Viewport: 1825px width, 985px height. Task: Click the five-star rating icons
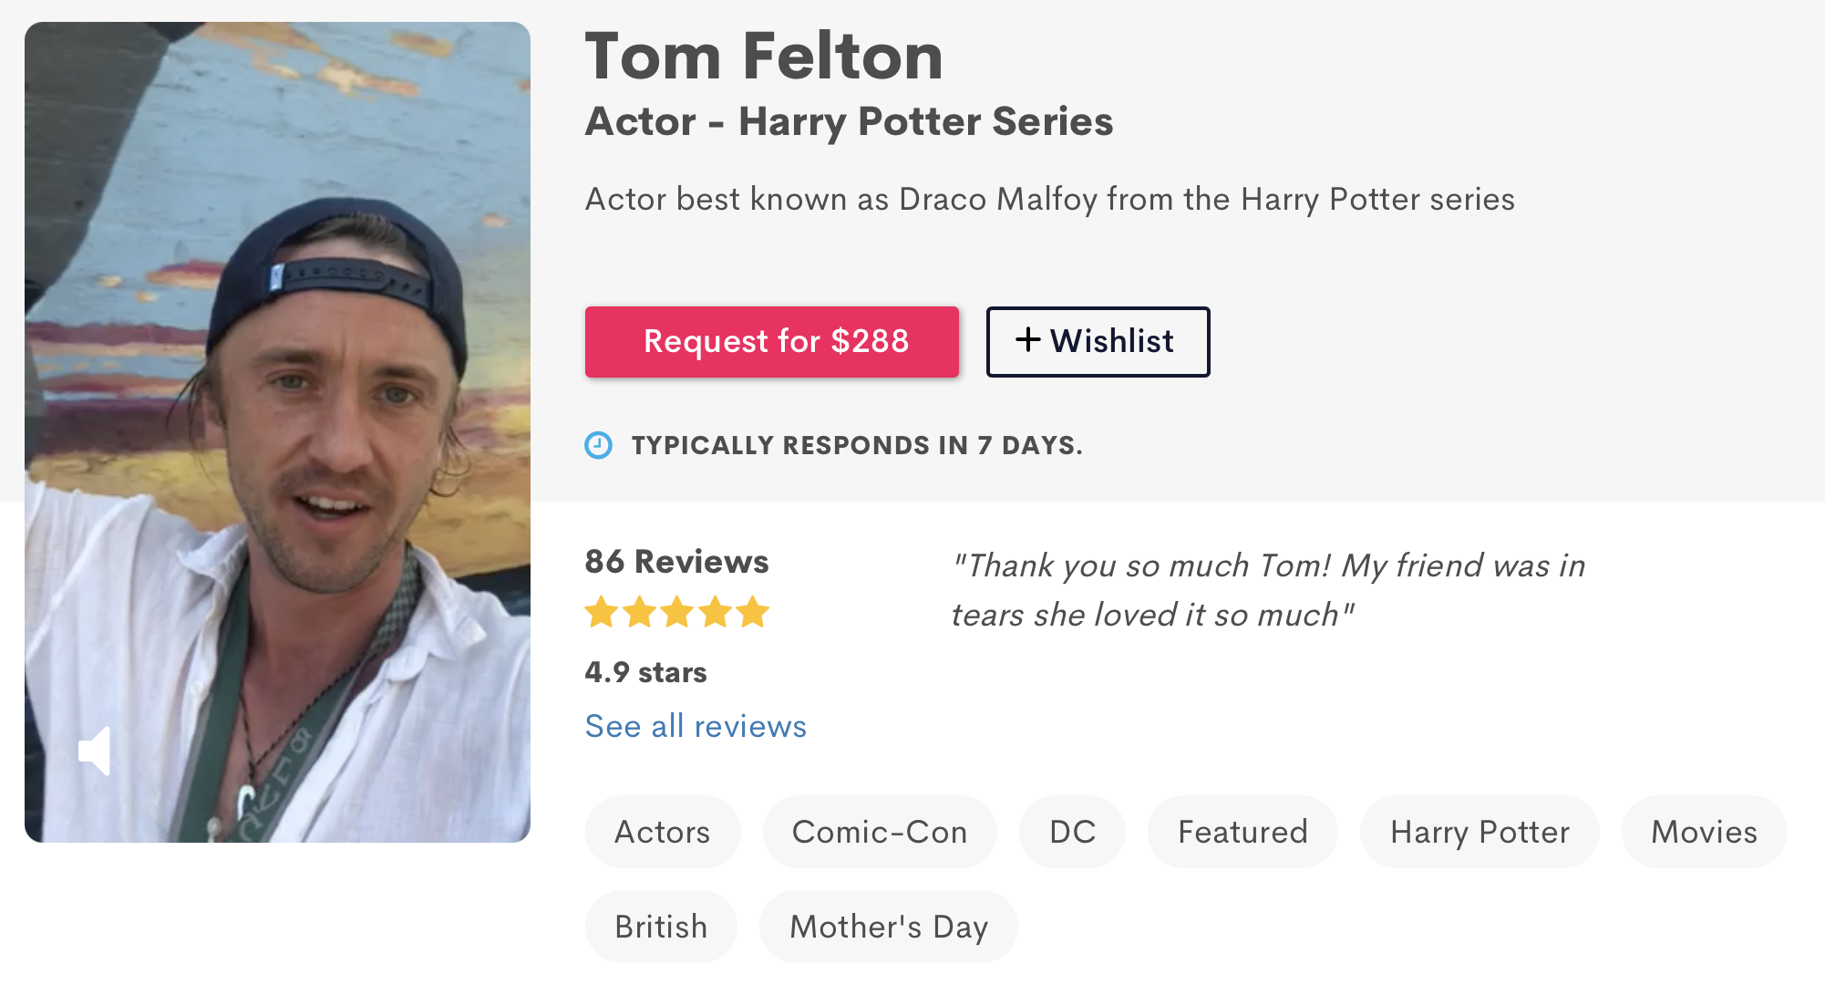pyautogui.click(x=677, y=612)
